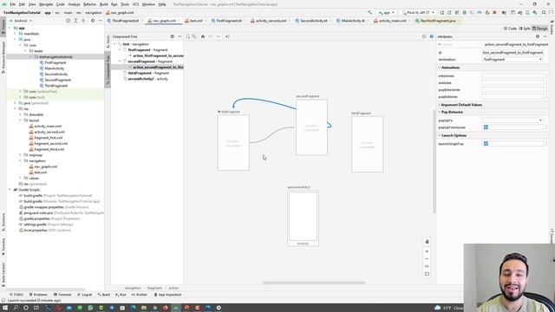Select the secondFragment destination on canvas
555x312 pixels.
[x=311, y=127]
